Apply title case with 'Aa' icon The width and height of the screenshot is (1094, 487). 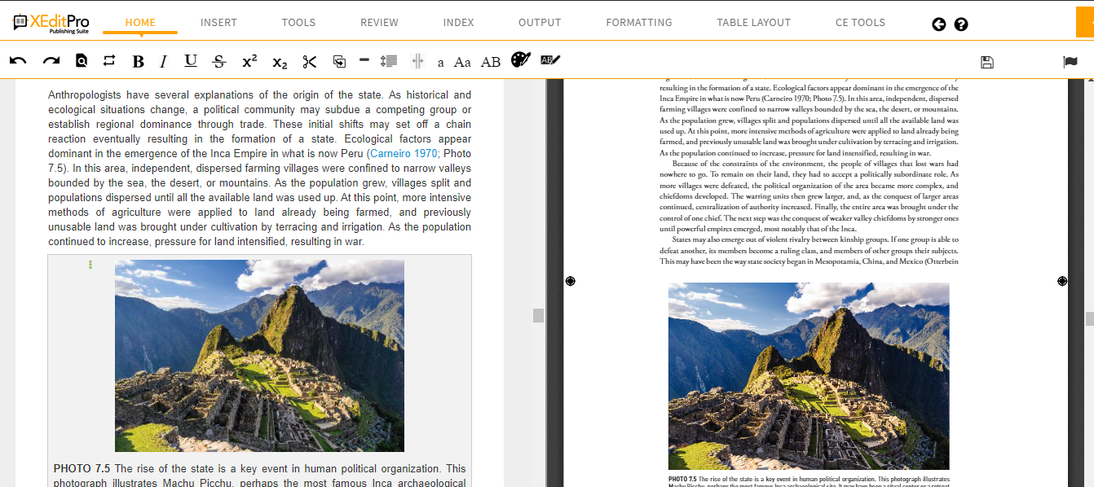pos(462,62)
